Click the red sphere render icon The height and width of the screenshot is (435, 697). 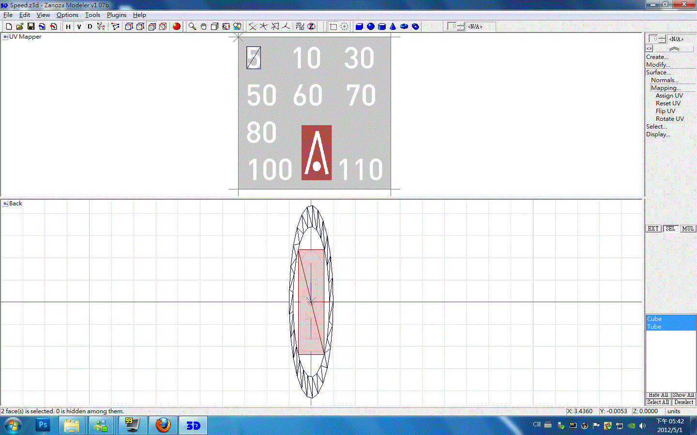(177, 27)
